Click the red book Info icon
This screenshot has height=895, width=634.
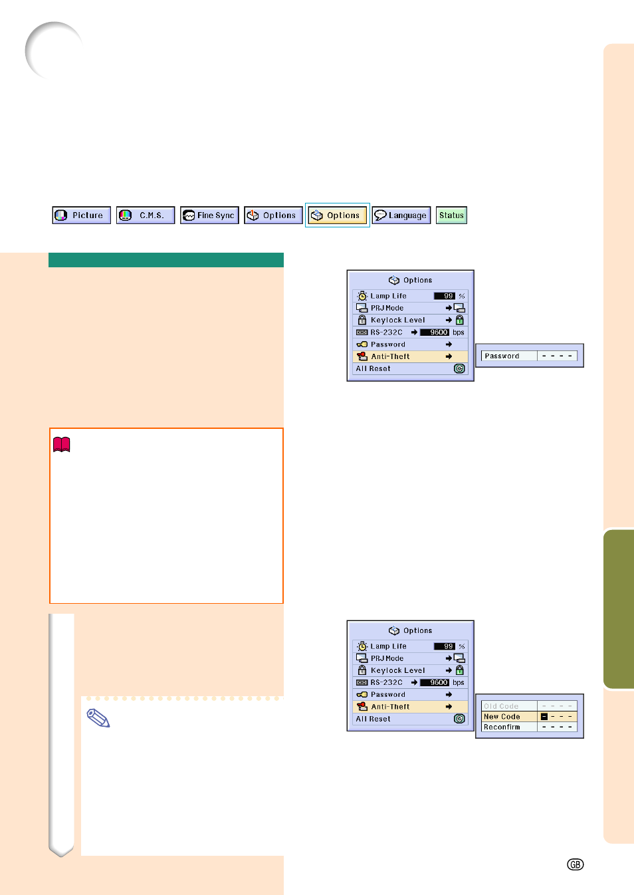point(62,444)
